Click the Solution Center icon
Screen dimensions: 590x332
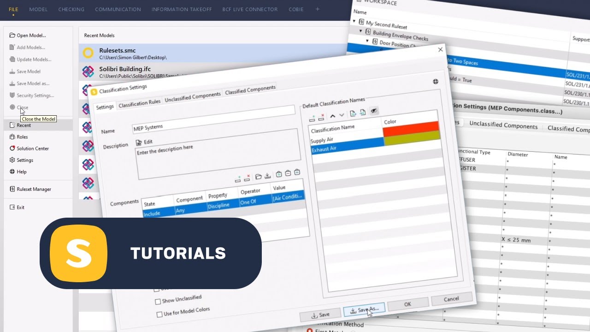click(12, 148)
